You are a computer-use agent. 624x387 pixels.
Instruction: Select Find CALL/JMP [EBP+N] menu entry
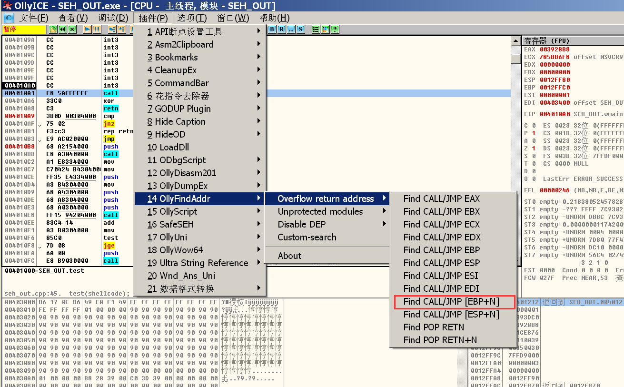click(451, 301)
